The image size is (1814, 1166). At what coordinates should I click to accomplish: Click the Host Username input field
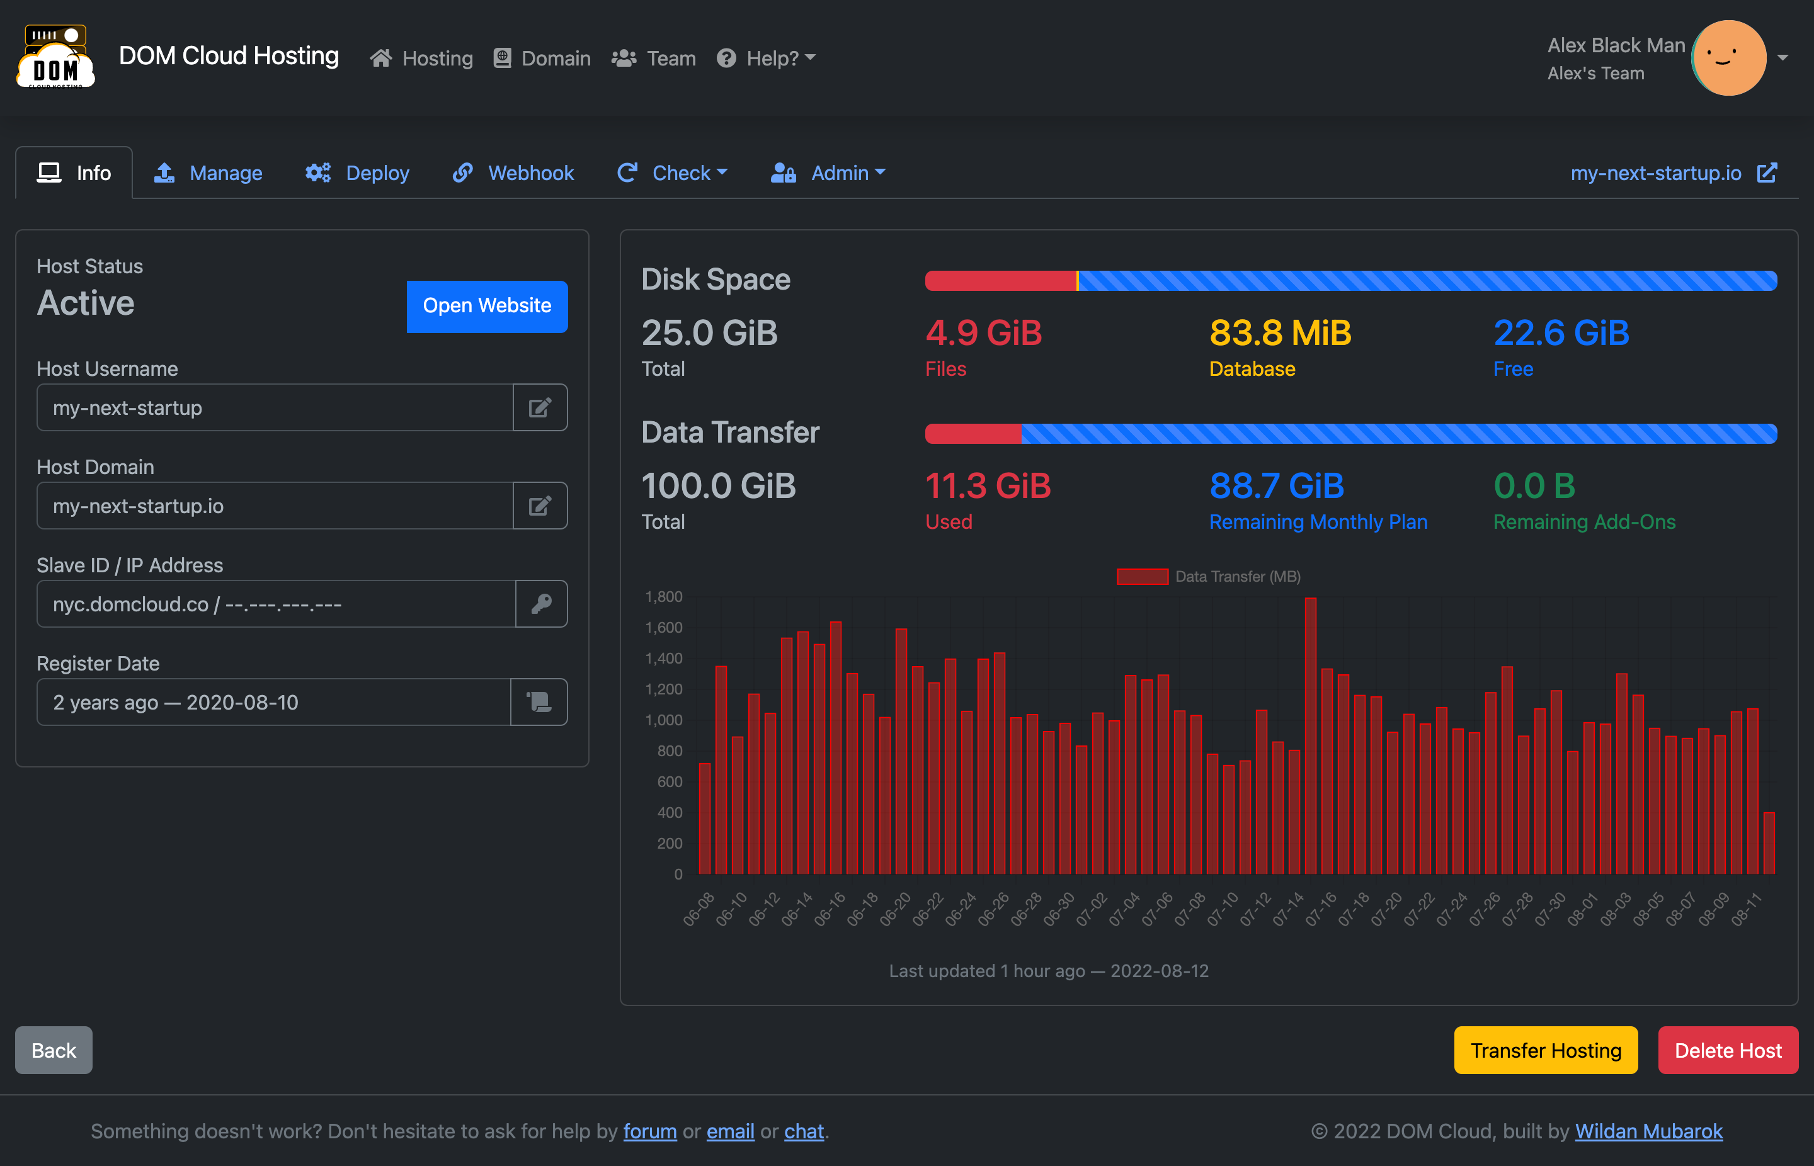[275, 407]
